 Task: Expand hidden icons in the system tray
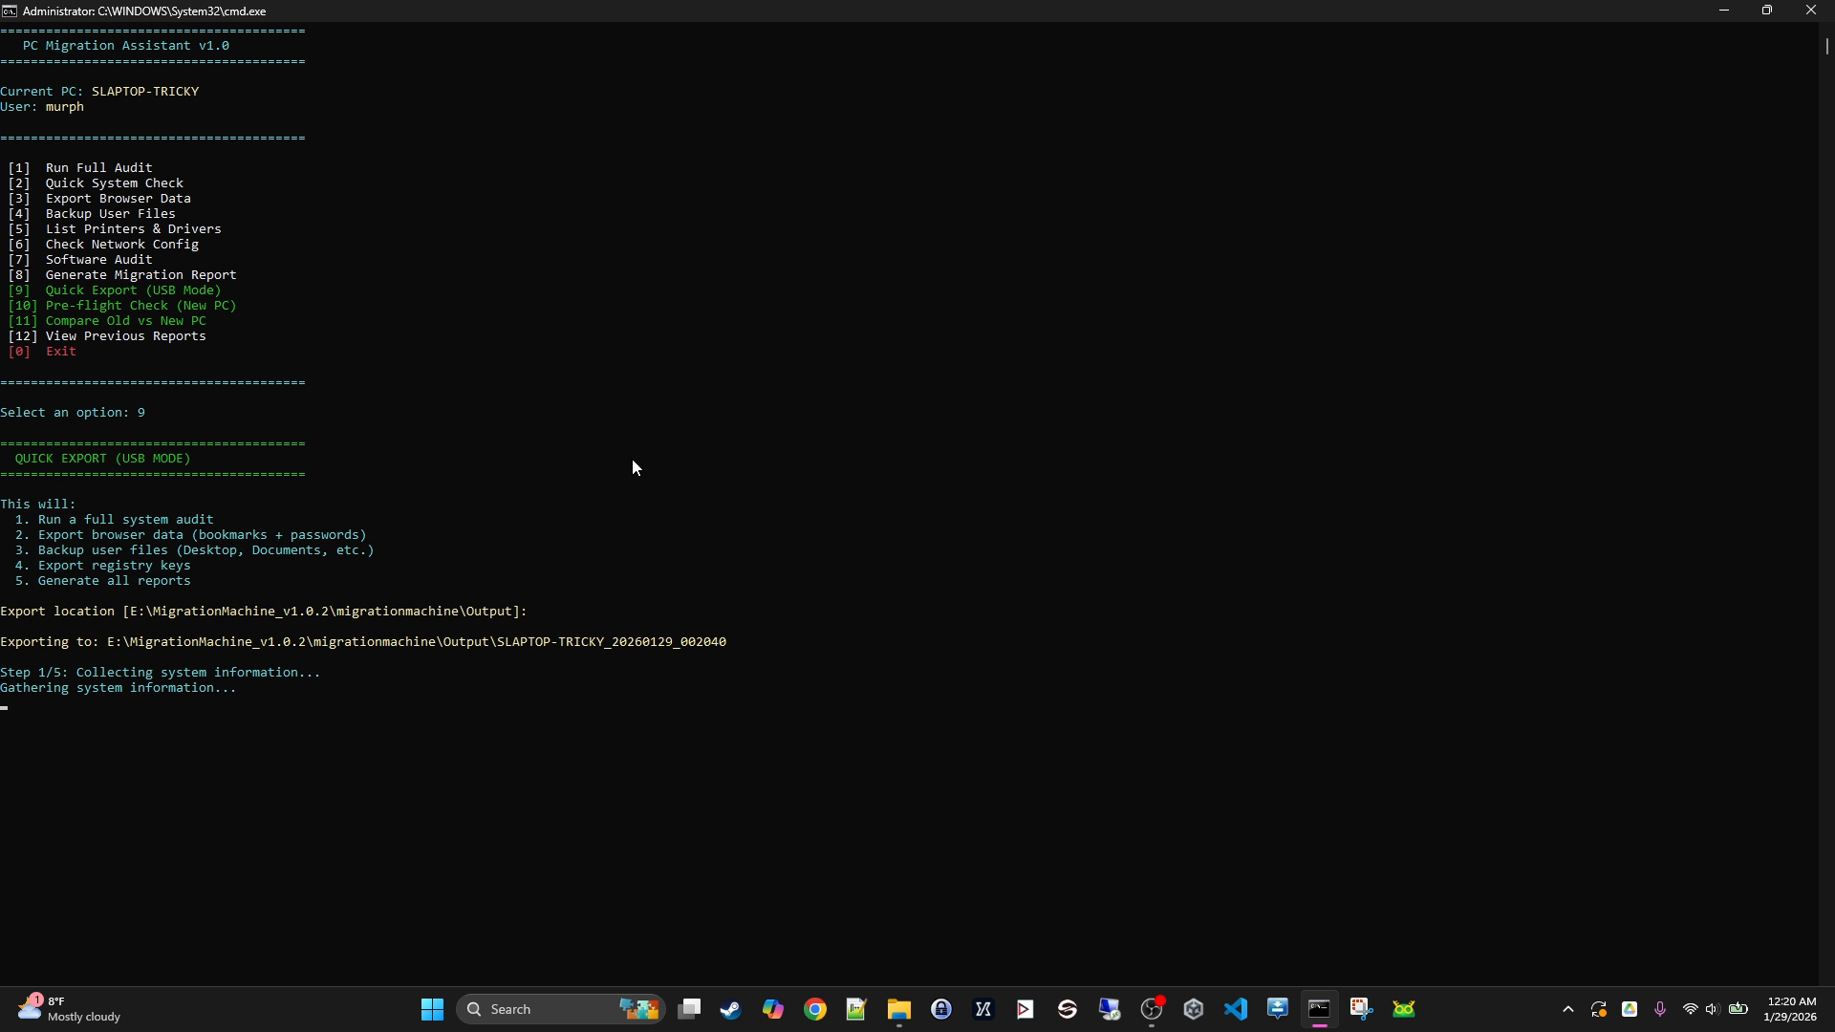coord(1567,1009)
